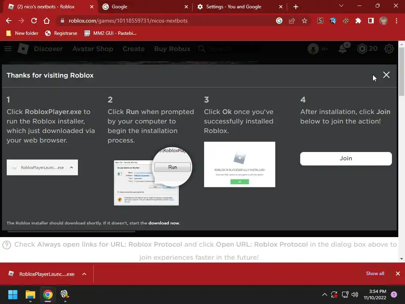Close the Thanks for visiting Roblox dialog
This screenshot has height=304, width=405.
click(x=386, y=75)
